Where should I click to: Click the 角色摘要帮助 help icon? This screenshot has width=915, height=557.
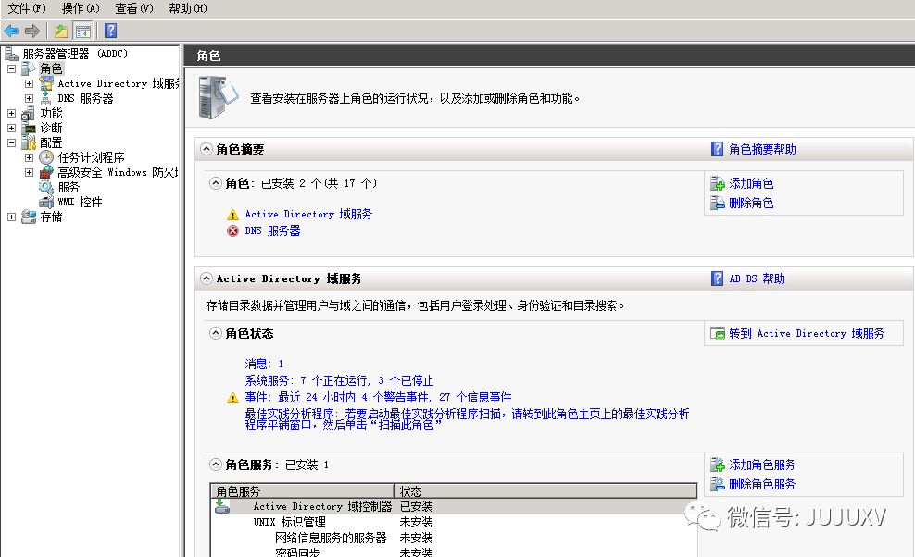click(x=717, y=149)
